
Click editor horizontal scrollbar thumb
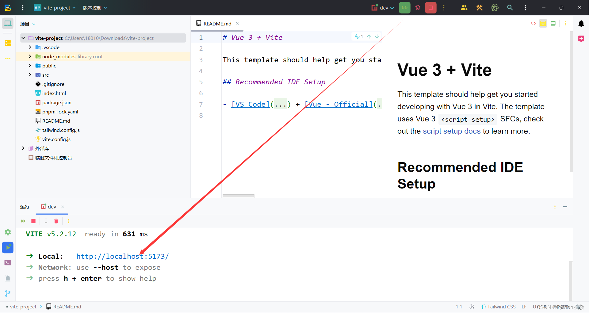[x=238, y=196]
